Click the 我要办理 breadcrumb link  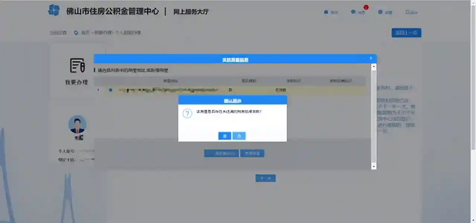(103, 33)
